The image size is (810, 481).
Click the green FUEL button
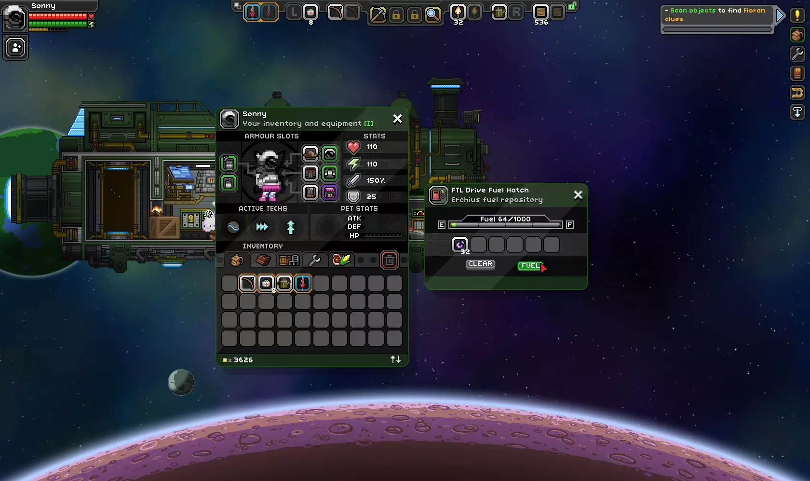[530, 265]
